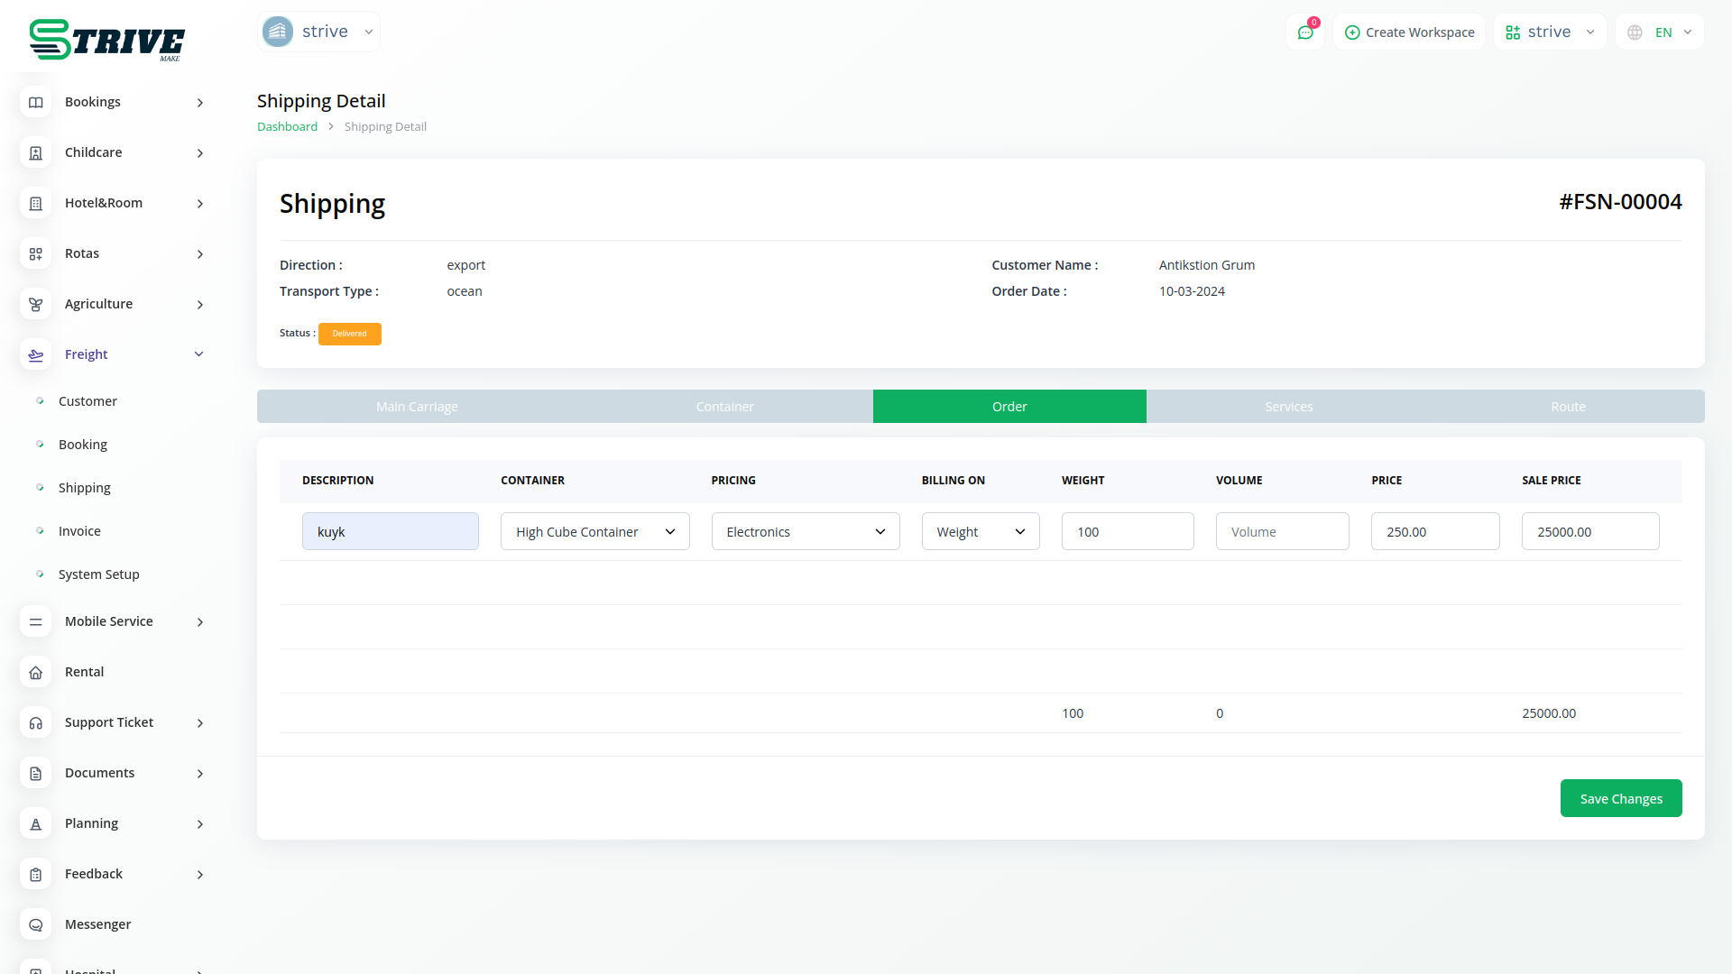Open the Electronics pricing dropdown
The height and width of the screenshot is (974, 1732).
pos(805,532)
